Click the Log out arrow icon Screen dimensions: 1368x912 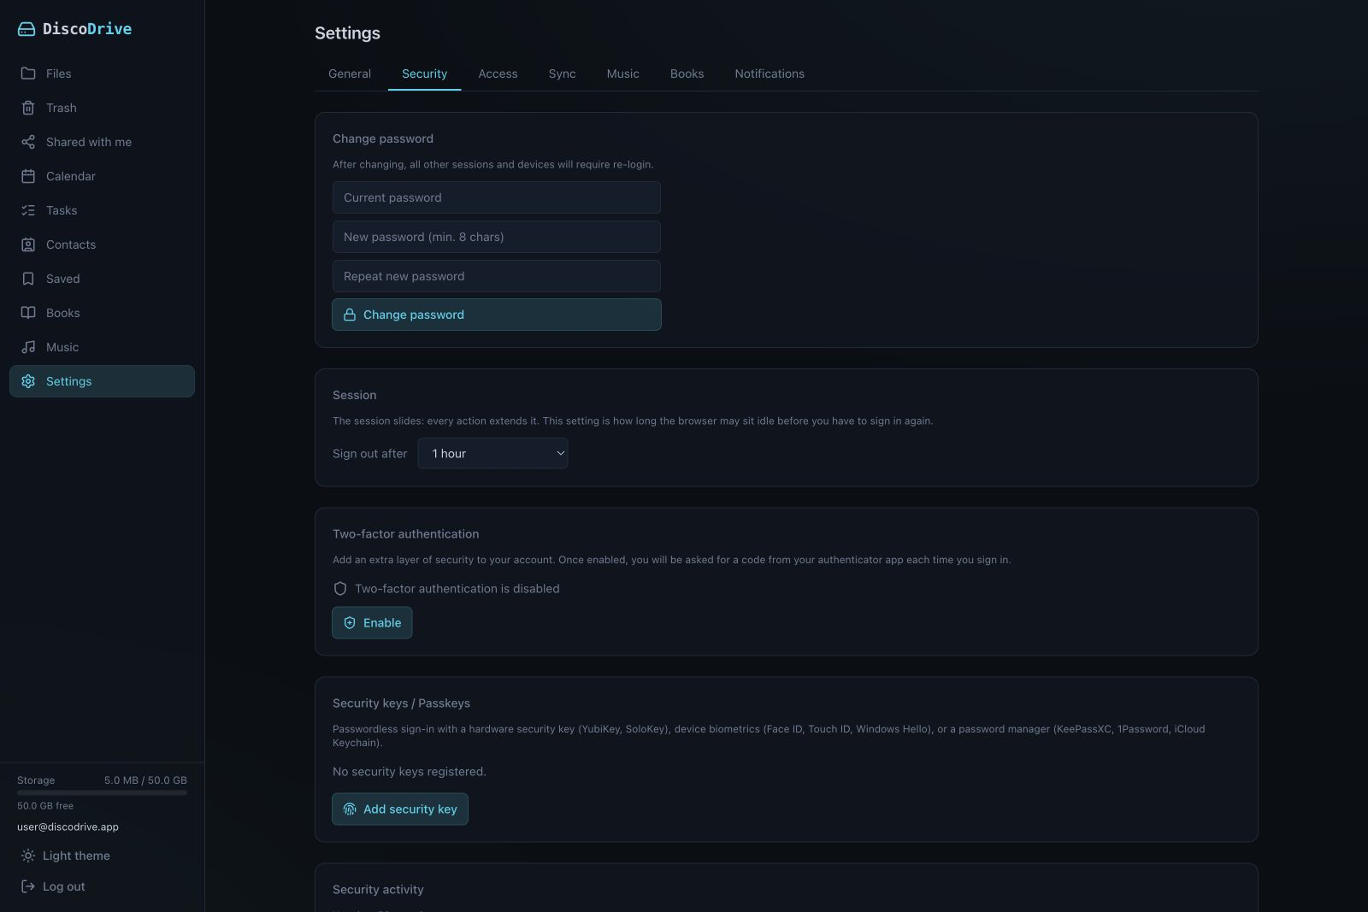tap(28, 886)
